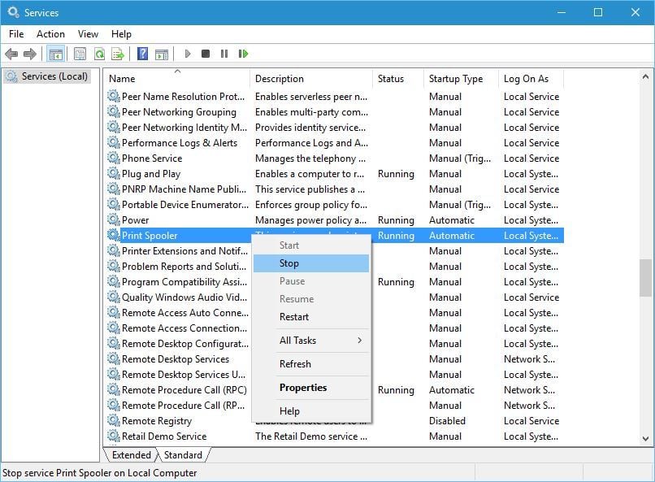The width and height of the screenshot is (655, 482).
Task: Click the gear icon of Remote Desktop Services
Action: [x=113, y=358]
